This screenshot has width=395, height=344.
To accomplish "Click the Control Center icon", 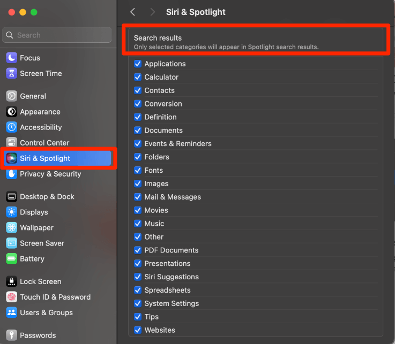I will (12, 143).
